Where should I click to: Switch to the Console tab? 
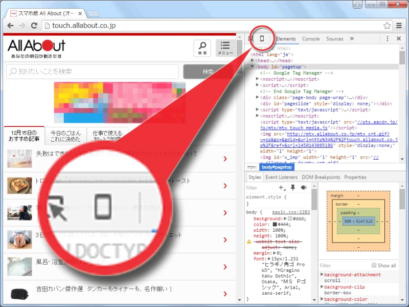311,39
